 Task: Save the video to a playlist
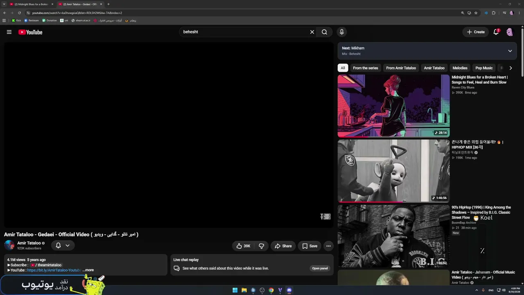pyautogui.click(x=309, y=246)
